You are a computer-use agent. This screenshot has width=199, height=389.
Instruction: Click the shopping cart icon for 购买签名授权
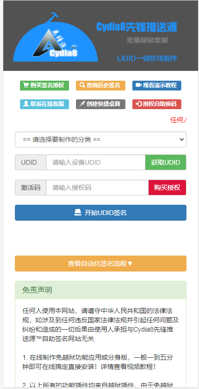pos(26,85)
